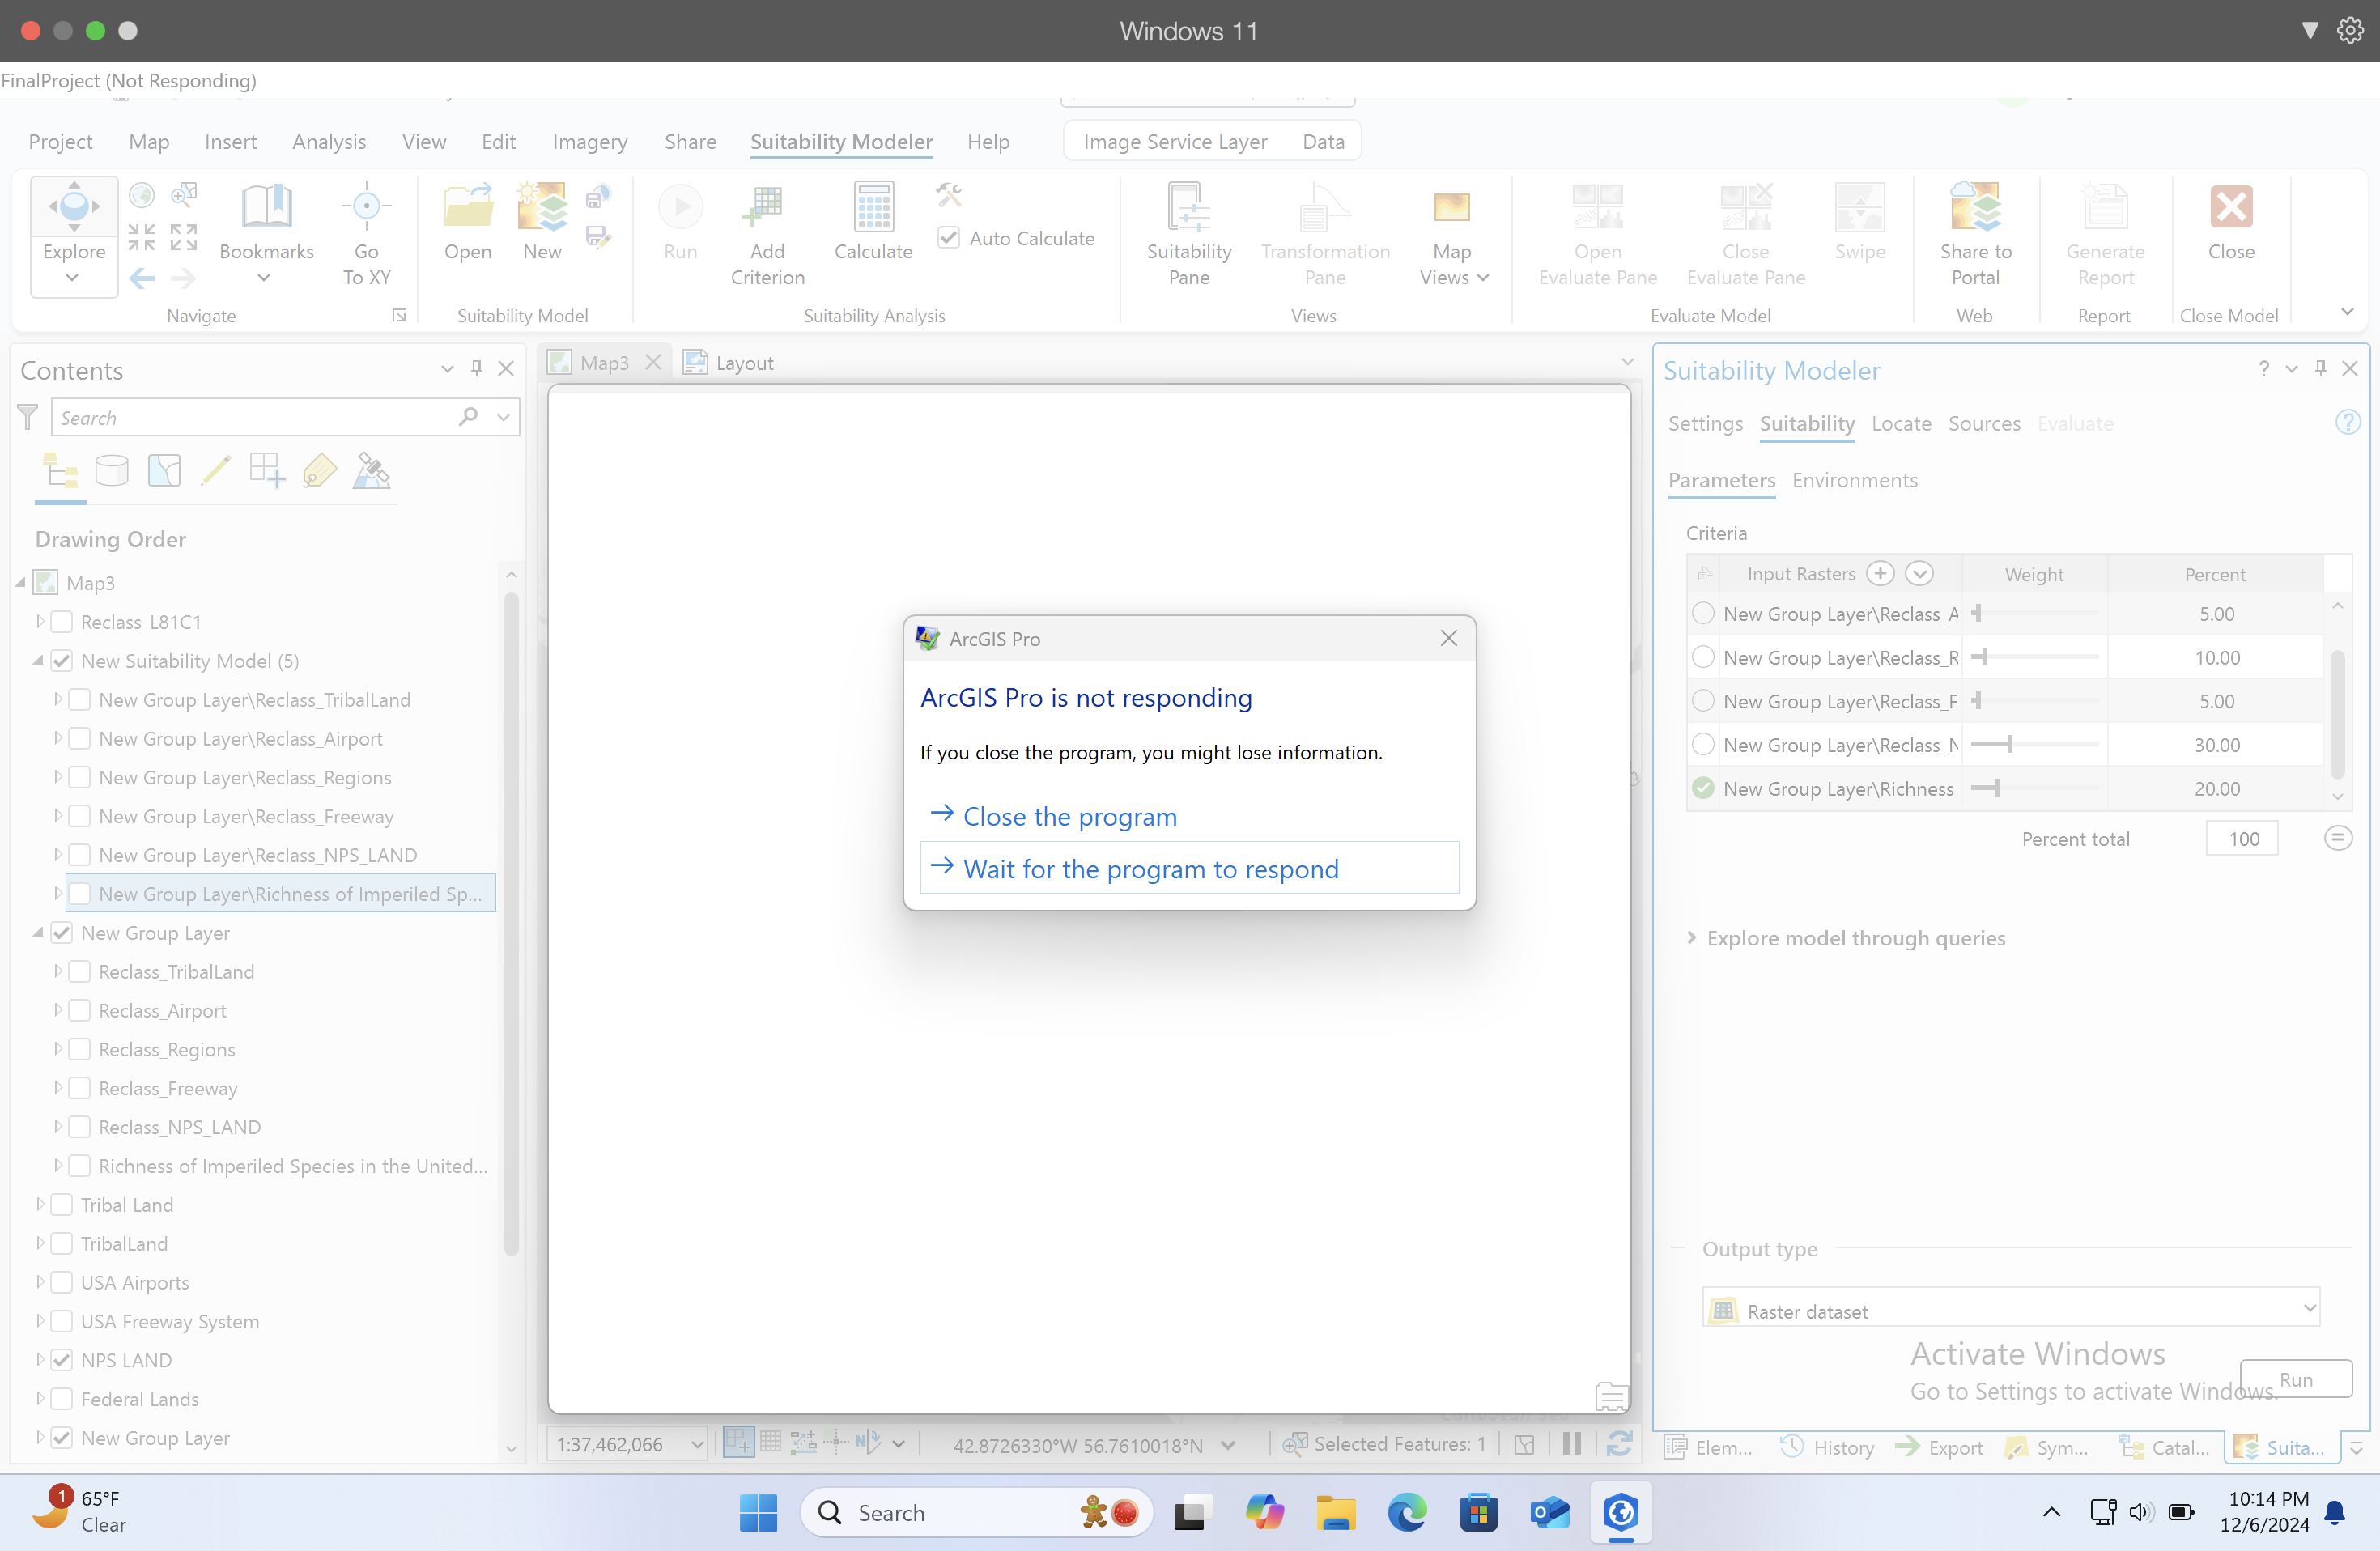Image resolution: width=2380 pixels, height=1551 pixels.
Task: Toggle Richness criterion status circle
Action: 1703,788
